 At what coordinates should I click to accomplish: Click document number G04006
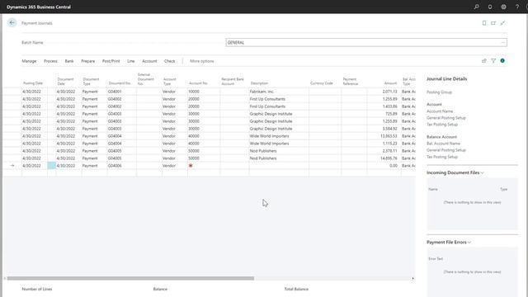tap(115, 166)
